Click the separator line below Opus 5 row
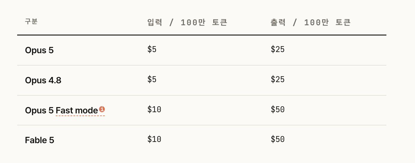This screenshot has width=415, height=163. pos(202,65)
